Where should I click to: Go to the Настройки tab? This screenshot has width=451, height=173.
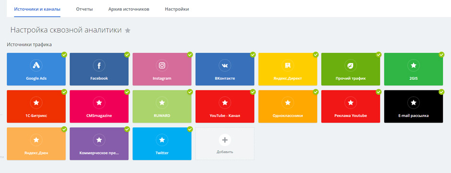pyautogui.click(x=177, y=9)
